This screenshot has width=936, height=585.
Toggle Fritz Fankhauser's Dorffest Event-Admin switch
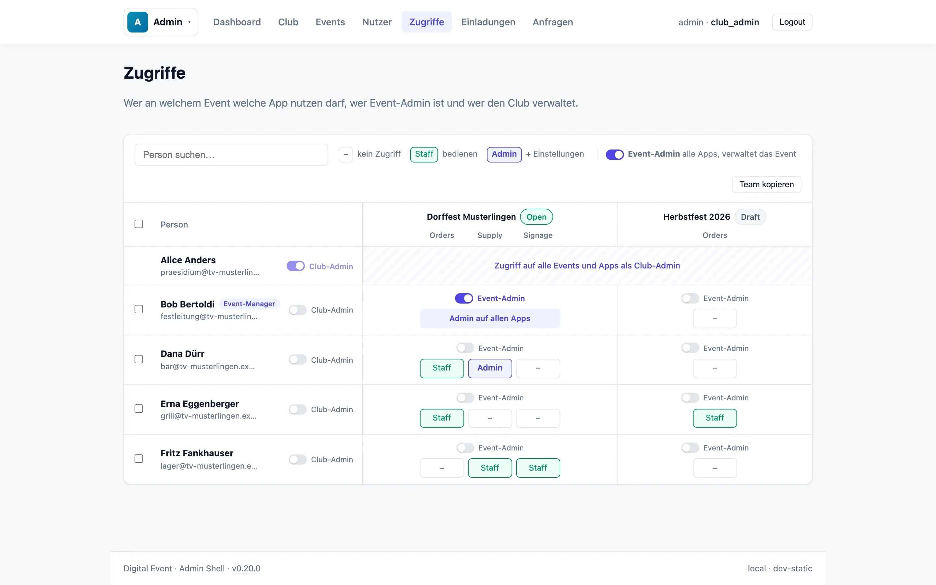465,448
